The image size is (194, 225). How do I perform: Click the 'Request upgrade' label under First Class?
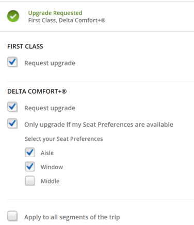[x=50, y=63]
